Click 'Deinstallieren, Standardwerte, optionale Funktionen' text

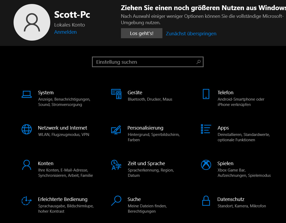coord(244,137)
